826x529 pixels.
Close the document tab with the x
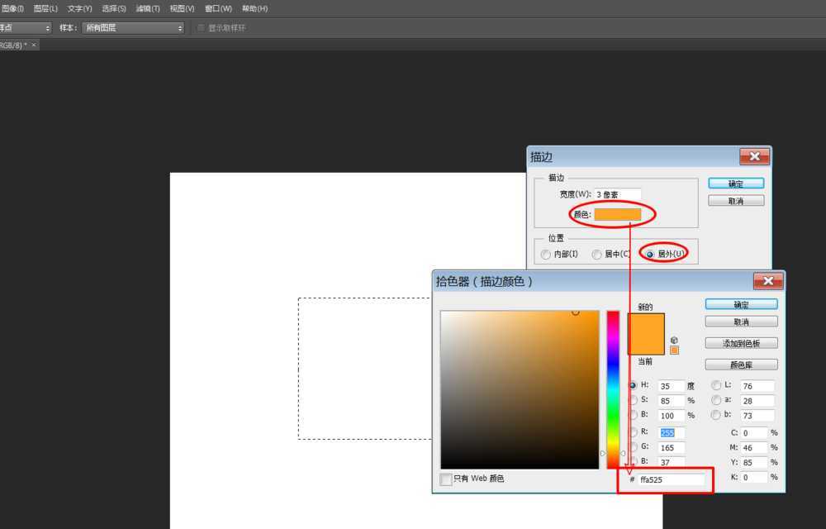(x=34, y=45)
